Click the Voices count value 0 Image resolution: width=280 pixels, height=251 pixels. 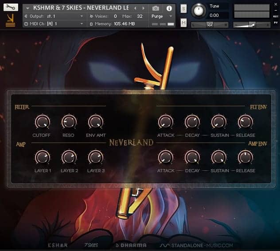pos(115,16)
